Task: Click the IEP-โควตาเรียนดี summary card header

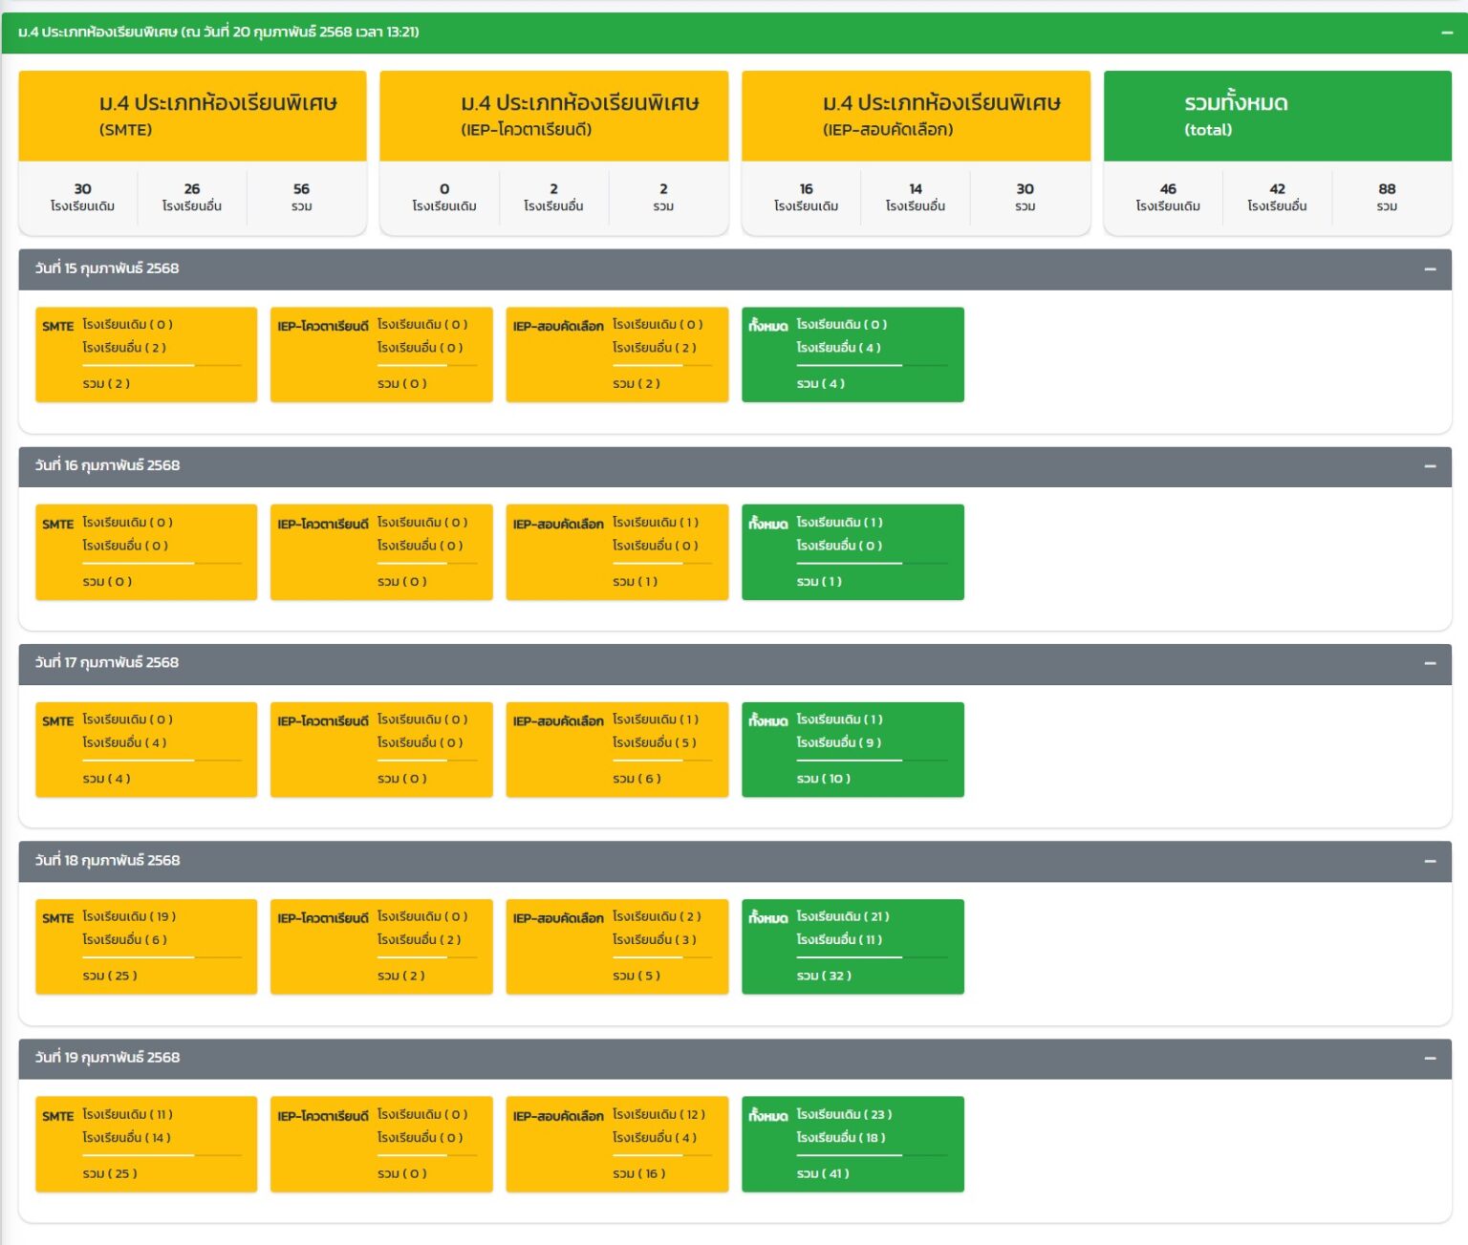Action: 553,116
